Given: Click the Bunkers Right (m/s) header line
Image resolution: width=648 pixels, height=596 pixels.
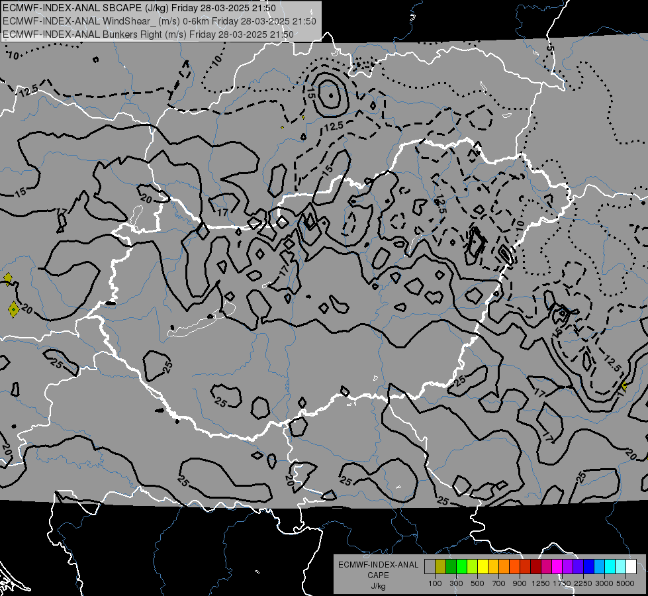Looking at the screenshot, I should (148, 34).
